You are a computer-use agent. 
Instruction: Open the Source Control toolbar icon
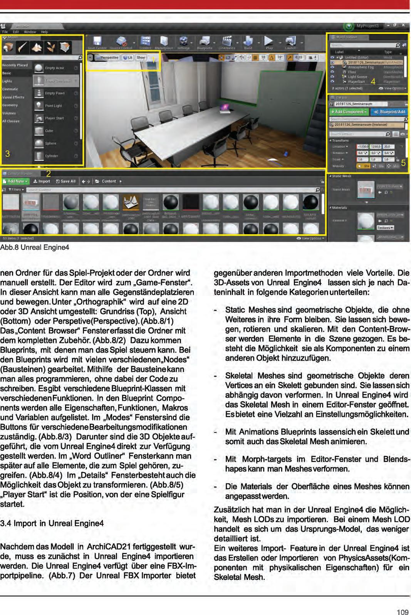pyautogui.click(x=122, y=41)
